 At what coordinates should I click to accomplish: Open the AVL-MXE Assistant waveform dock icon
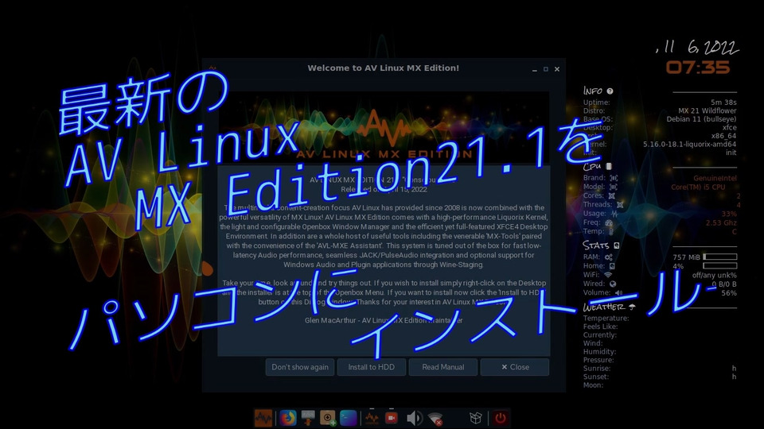point(372,418)
